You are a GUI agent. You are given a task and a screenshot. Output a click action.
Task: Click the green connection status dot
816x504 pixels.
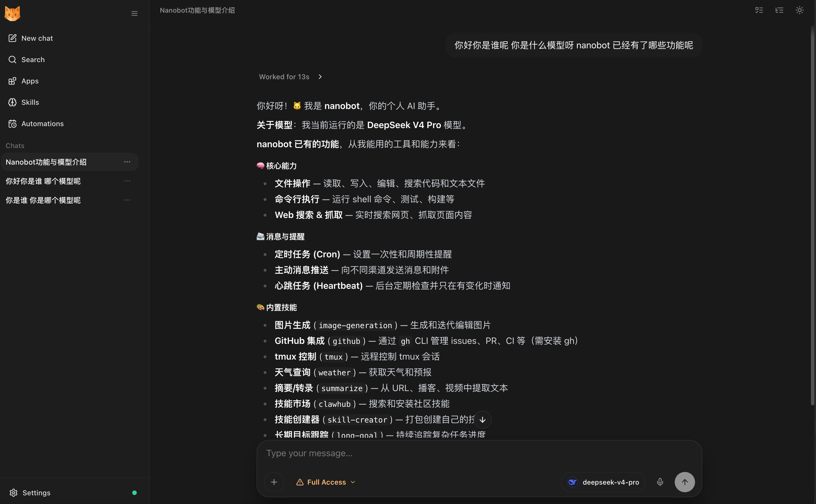[134, 493]
